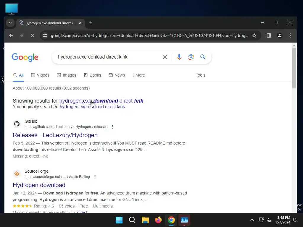This screenshot has height=227, width=303.
Task: Switch to the Videos tab
Action: 40,75
